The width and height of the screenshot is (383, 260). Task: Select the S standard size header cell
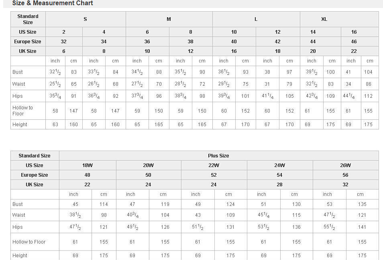click(x=85, y=19)
